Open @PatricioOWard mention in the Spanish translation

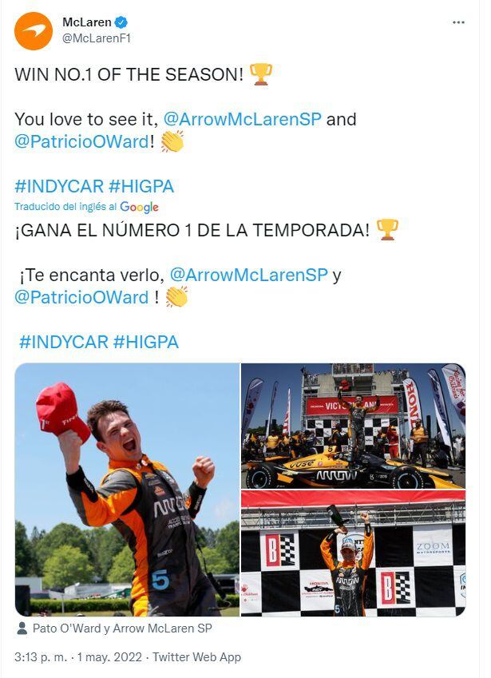click(82, 298)
